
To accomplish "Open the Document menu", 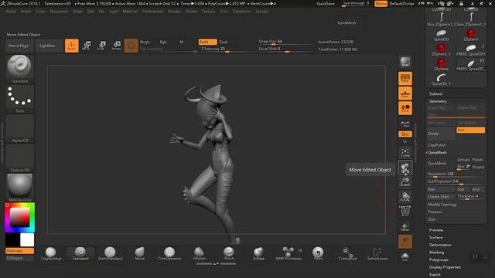I will click(59, 12).
